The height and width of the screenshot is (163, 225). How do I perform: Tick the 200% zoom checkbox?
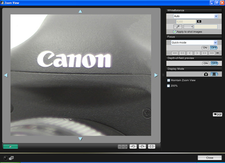[x=168, y=86]
